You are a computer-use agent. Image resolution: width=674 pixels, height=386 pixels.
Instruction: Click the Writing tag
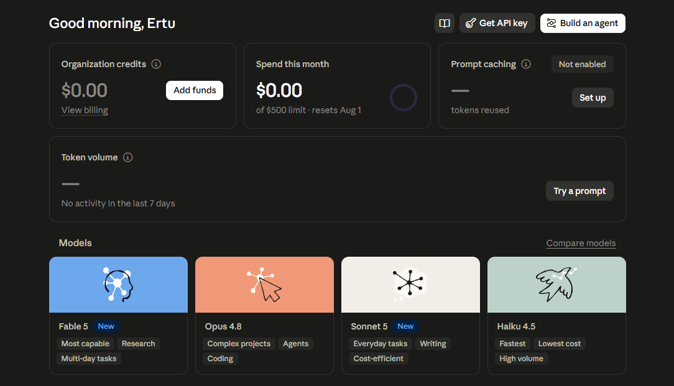[433, 344]
